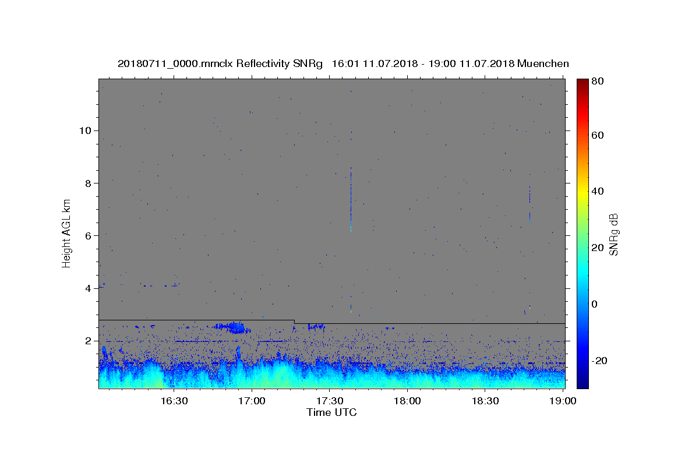Click the height axis label 10

tap(86, 130)
